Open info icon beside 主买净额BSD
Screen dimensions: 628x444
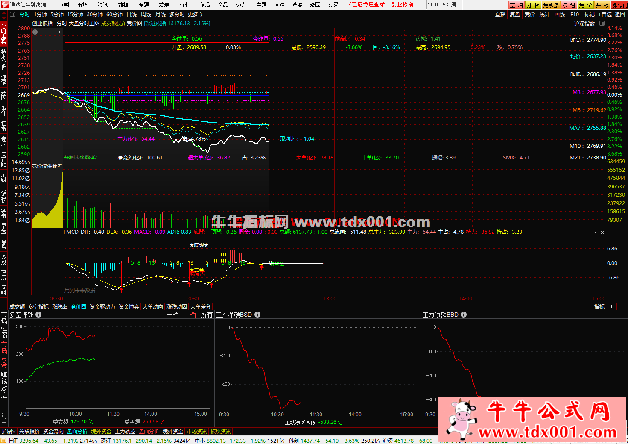click(x=257, y=315)
